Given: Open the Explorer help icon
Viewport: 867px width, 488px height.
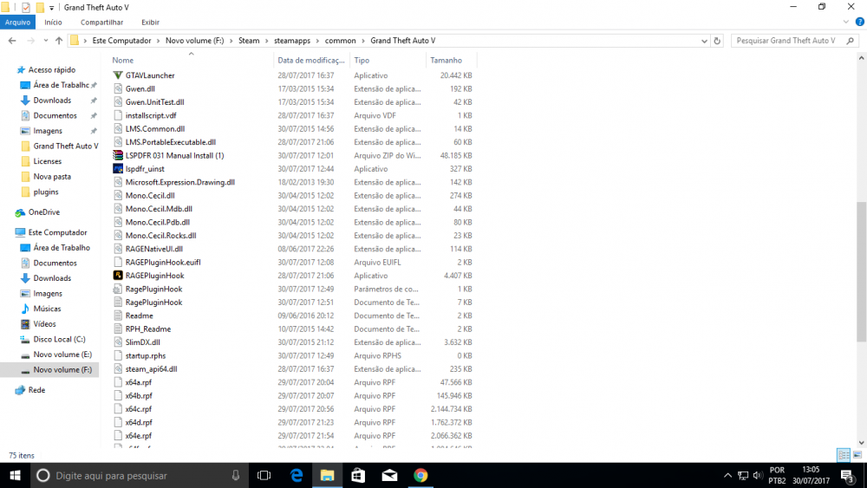Looking at the screenshot, I should pos(859,23).
